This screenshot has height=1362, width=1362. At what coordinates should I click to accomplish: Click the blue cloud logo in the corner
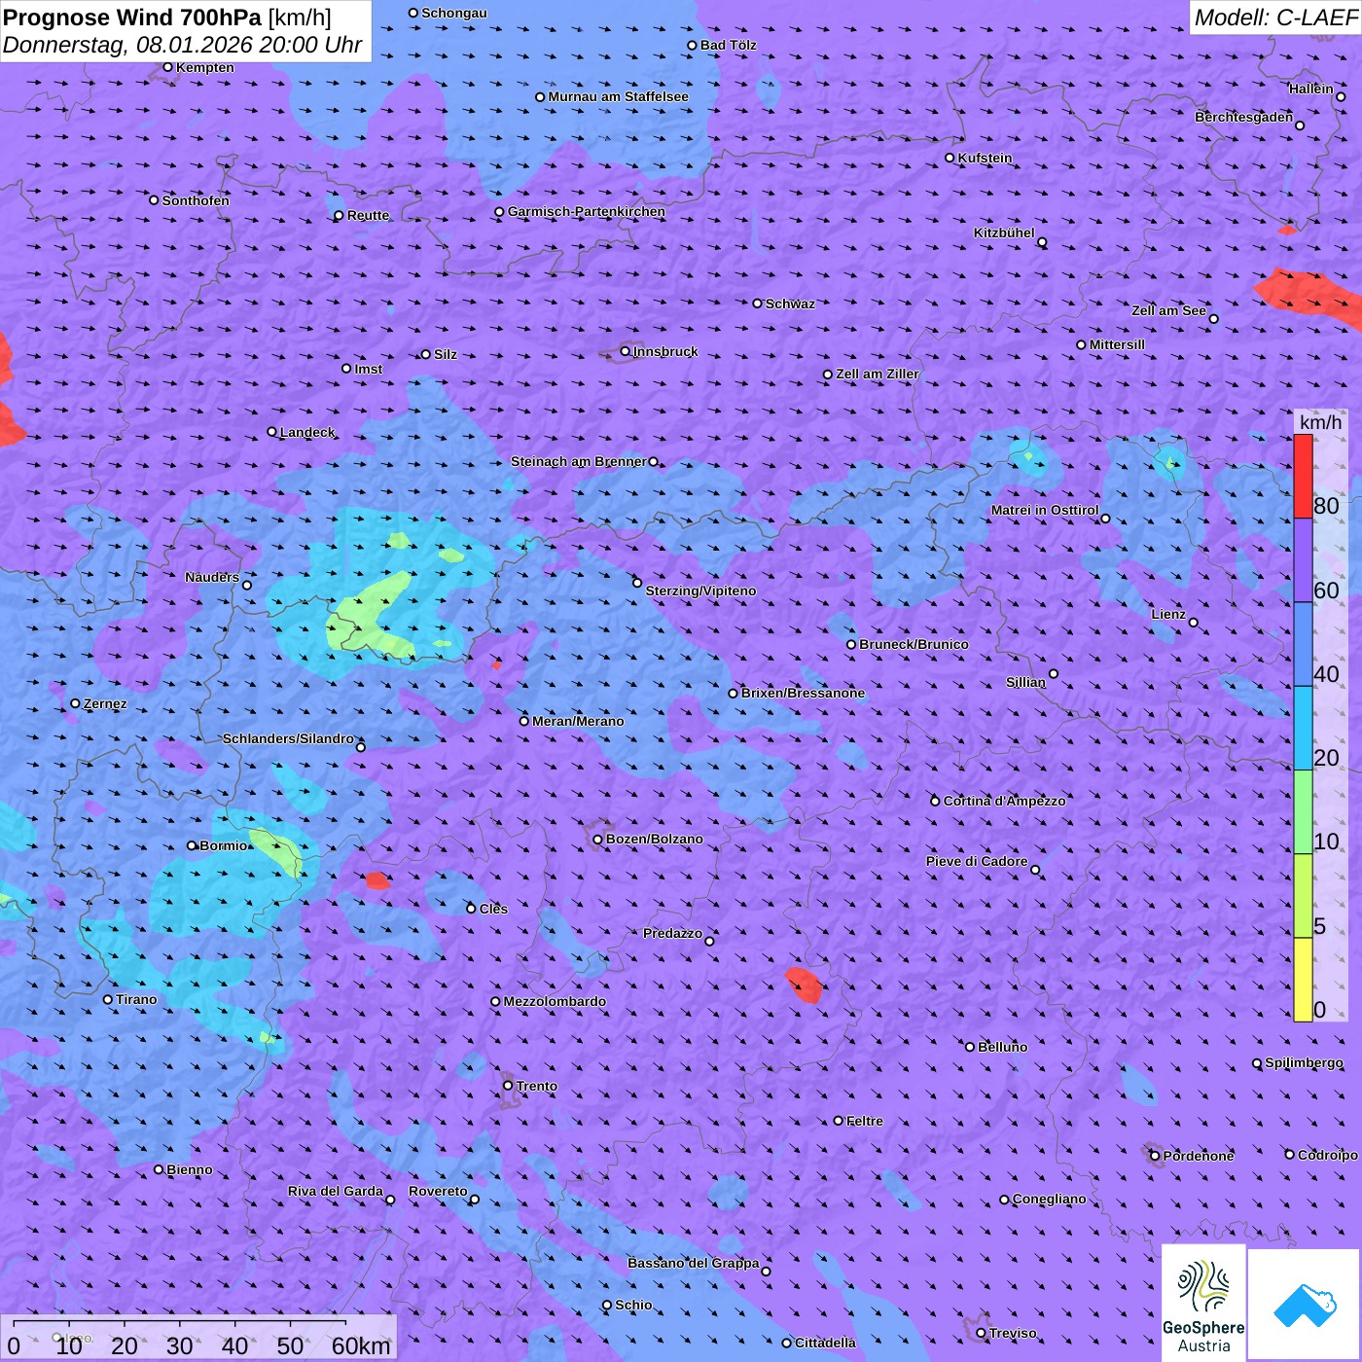point(1305,1304)
